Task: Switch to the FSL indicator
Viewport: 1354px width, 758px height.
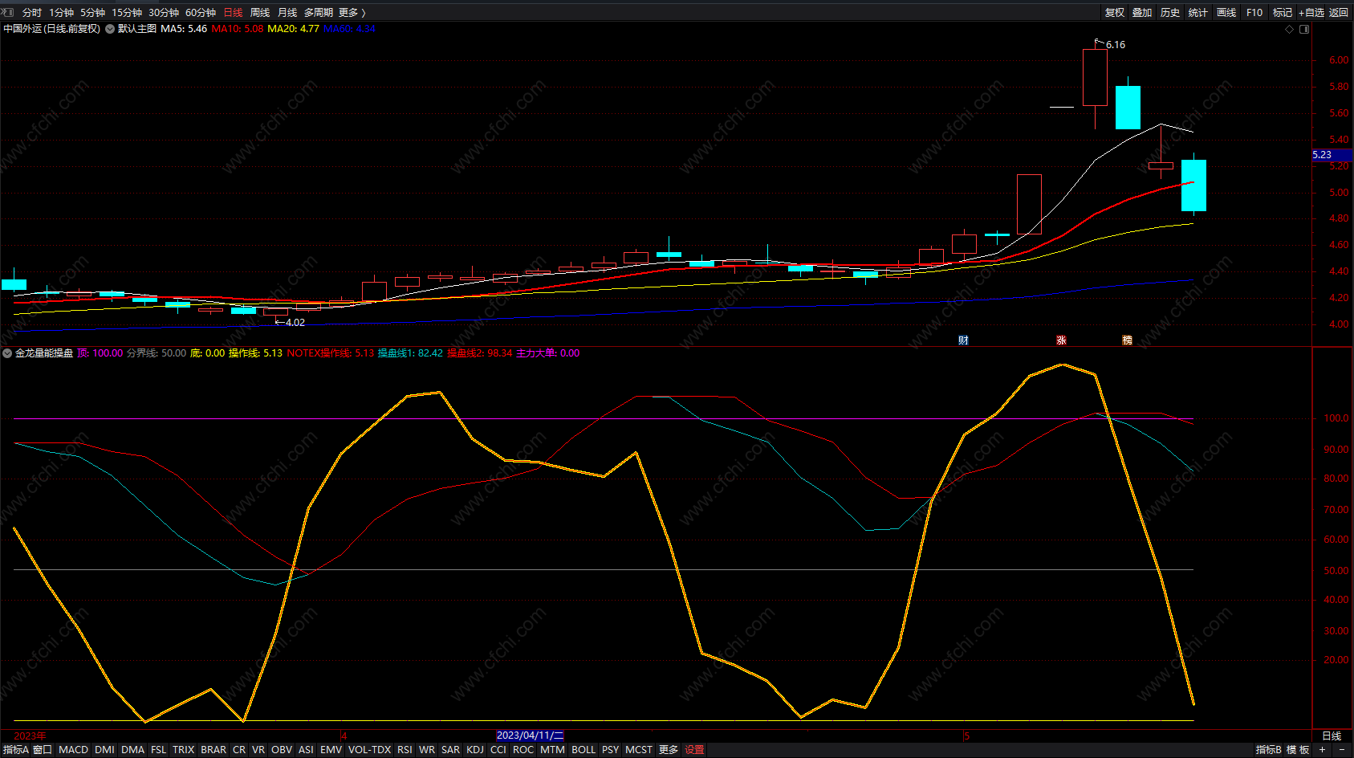Action: 158,750
